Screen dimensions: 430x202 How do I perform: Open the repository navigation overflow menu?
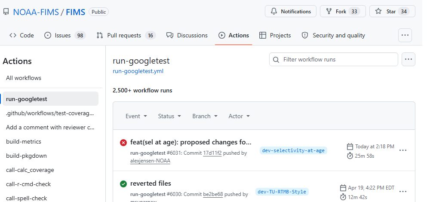(x=405, y=35)
